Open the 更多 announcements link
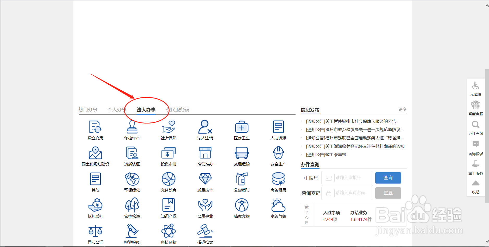 tap(402, 109)
